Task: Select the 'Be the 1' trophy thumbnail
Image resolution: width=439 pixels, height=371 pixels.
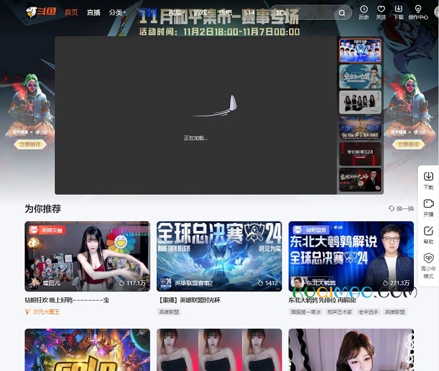Action: click(x=360, y=128)
